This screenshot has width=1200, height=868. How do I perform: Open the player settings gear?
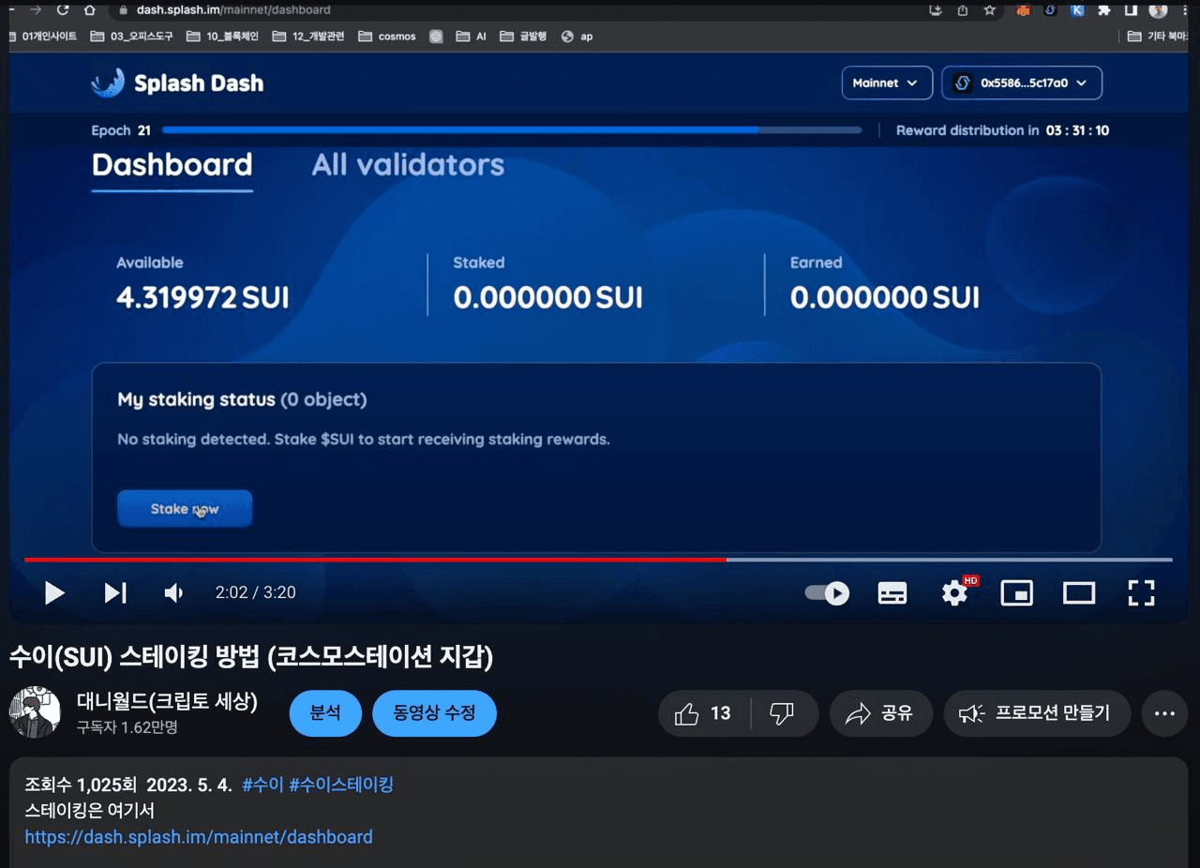coord(955,592)
